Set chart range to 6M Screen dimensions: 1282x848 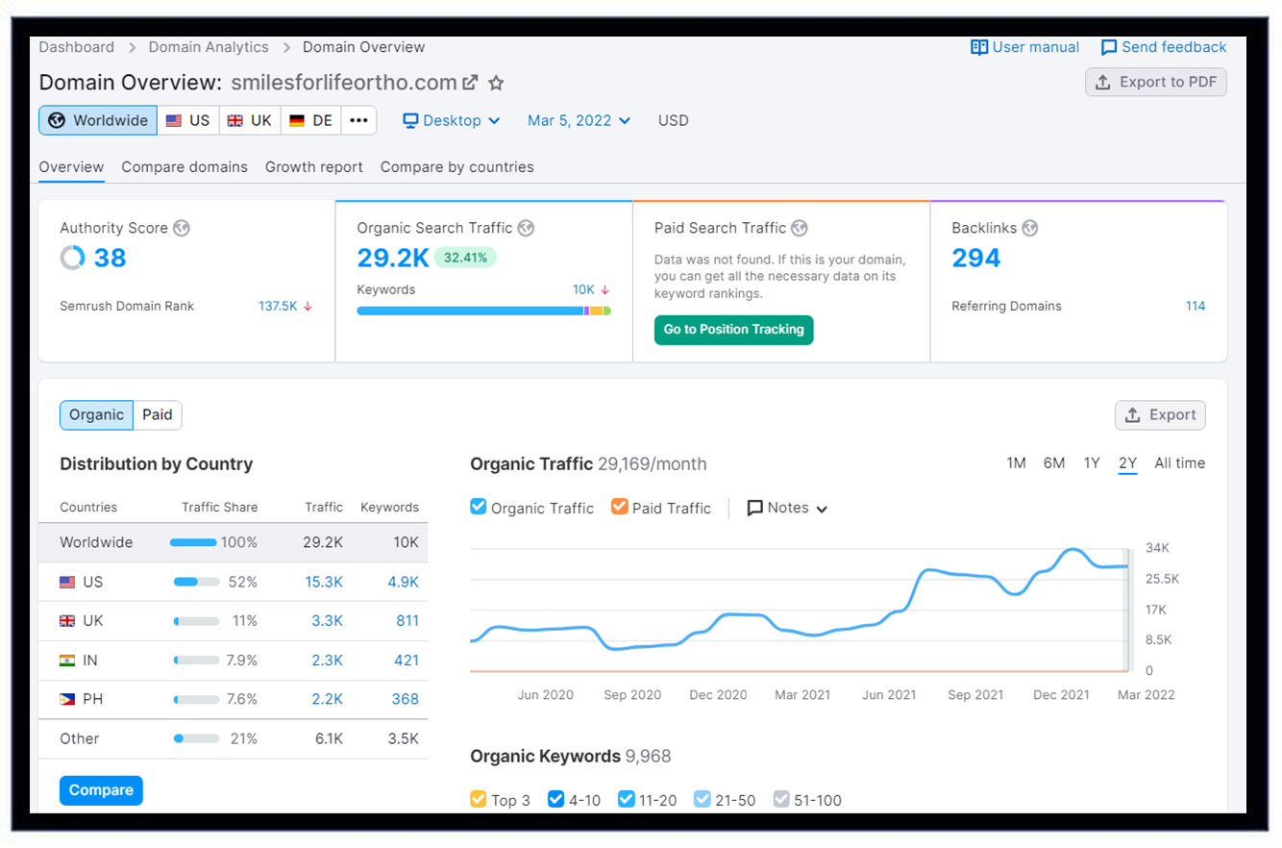coord(1054,463)
